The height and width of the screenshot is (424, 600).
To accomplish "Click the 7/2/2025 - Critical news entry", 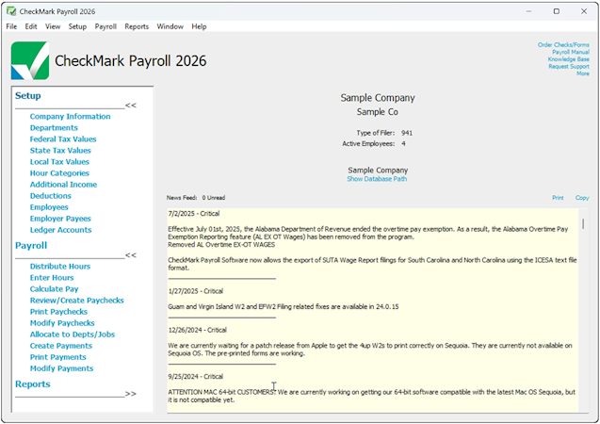I will click(194, 214).
